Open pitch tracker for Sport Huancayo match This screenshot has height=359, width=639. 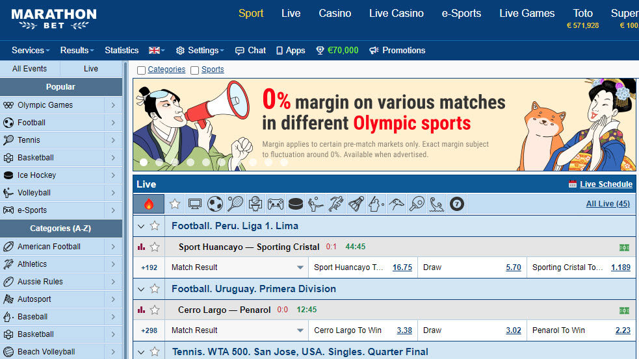[624, 247]
